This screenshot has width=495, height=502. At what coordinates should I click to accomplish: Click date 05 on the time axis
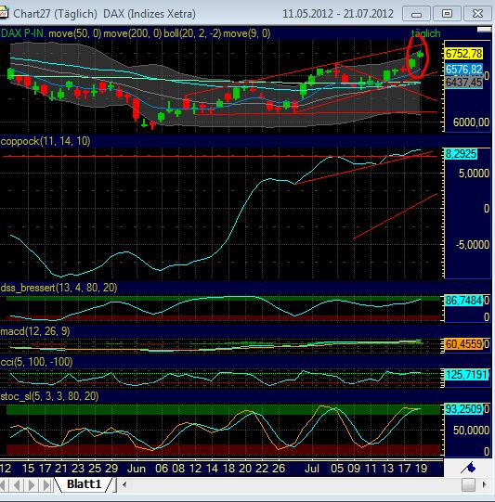[337, 469]
